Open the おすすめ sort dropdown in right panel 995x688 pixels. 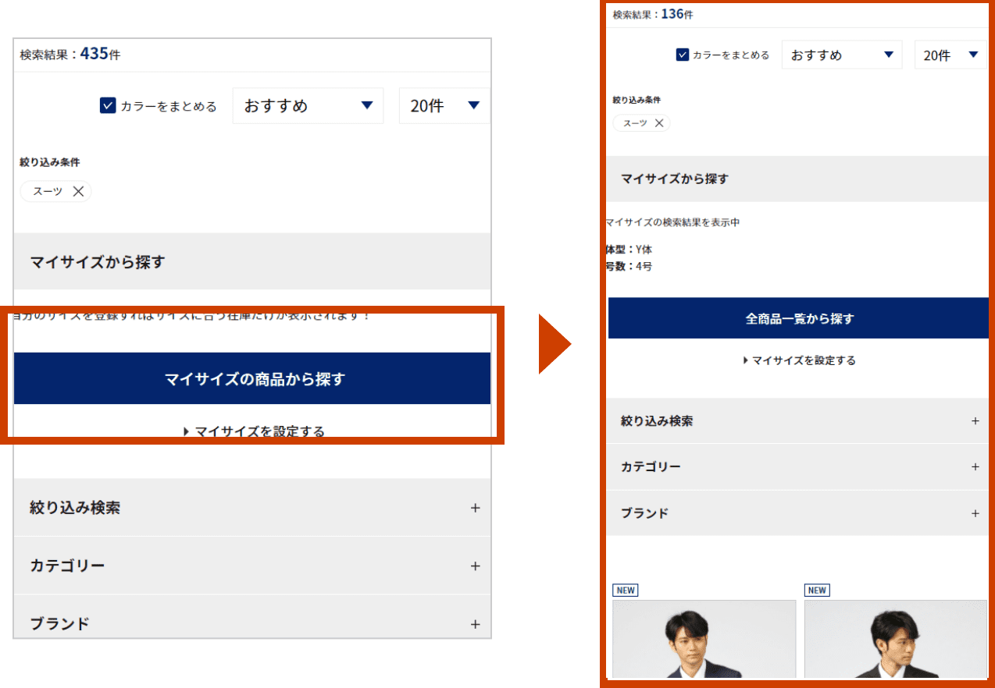[x=841, y=55]
